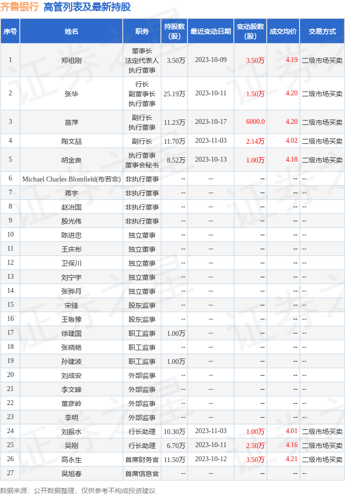Click 首席财务官 position cell
345x495 pixels.
click(x=142, y=460)
